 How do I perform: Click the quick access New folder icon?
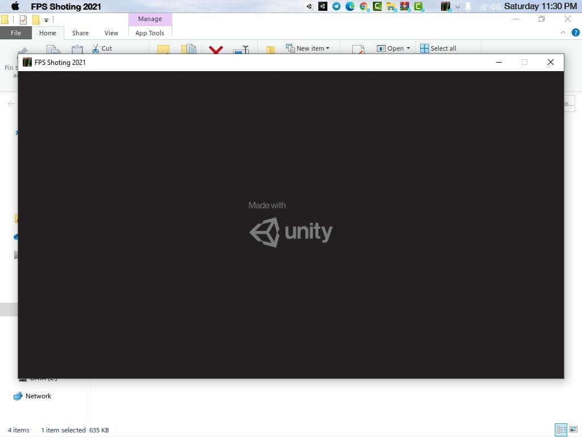[x=36, y=20]
